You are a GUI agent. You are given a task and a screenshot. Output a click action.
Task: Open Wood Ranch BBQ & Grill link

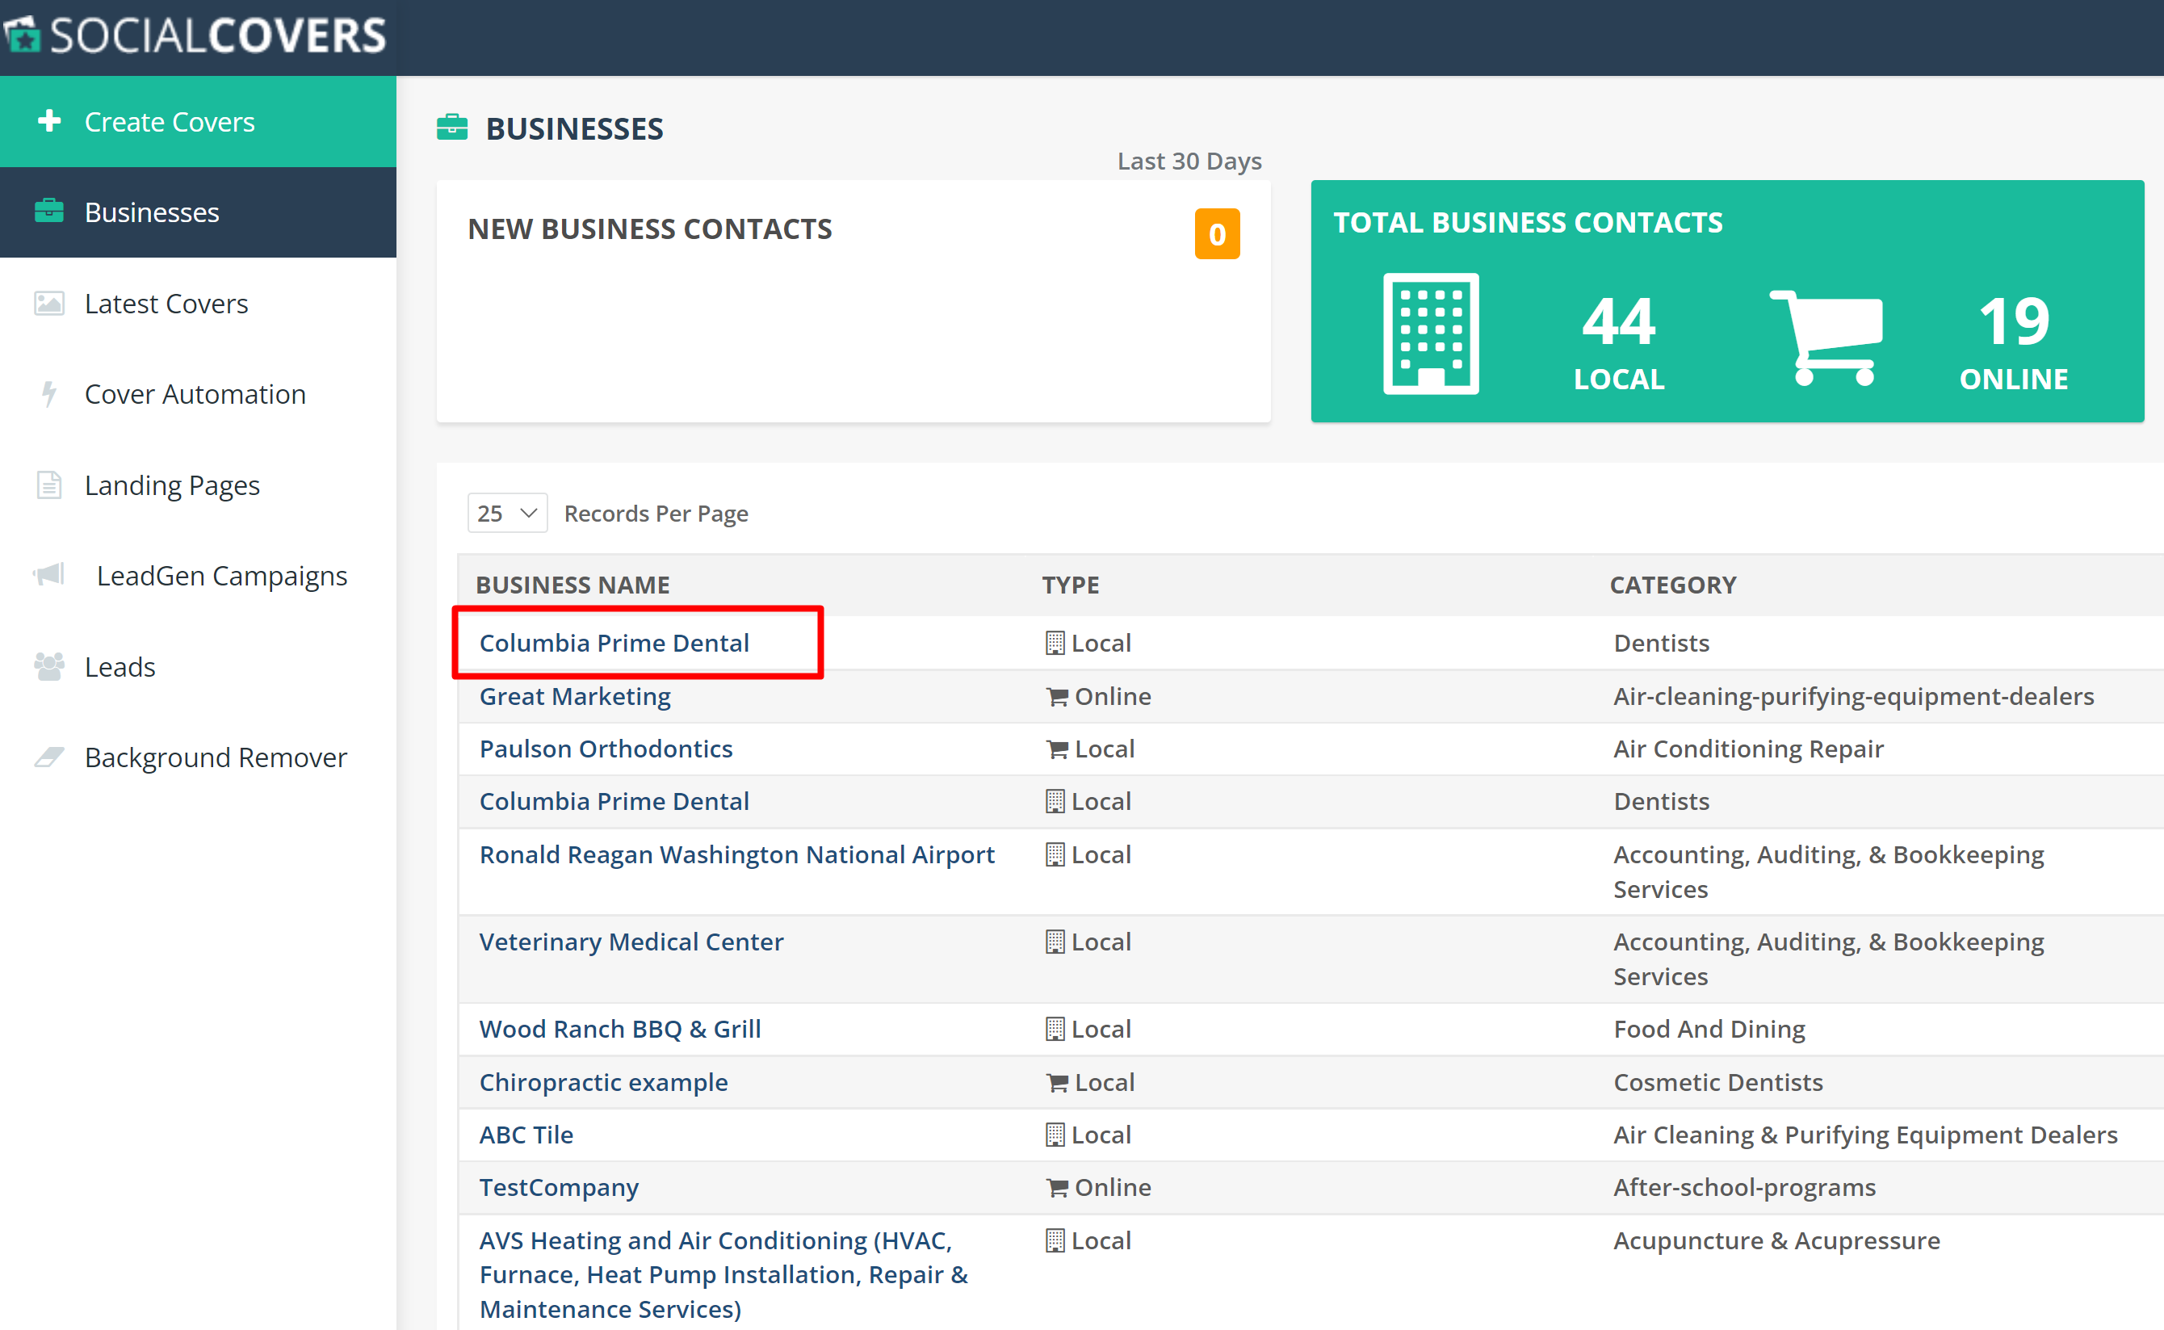pyautogui.click(x=619, y=1029)
